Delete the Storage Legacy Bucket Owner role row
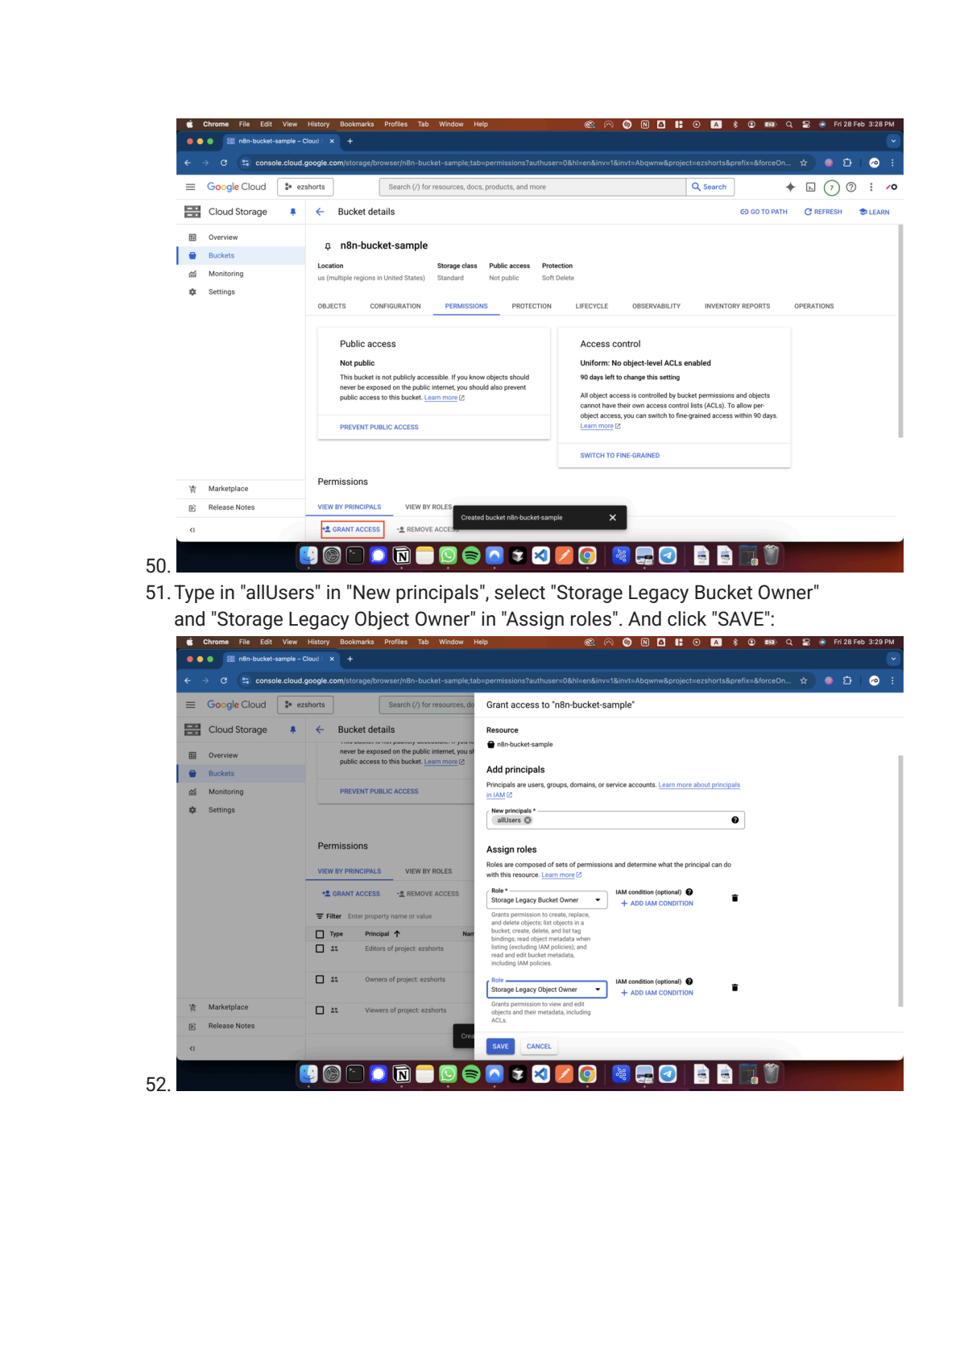 coord(734,898)
